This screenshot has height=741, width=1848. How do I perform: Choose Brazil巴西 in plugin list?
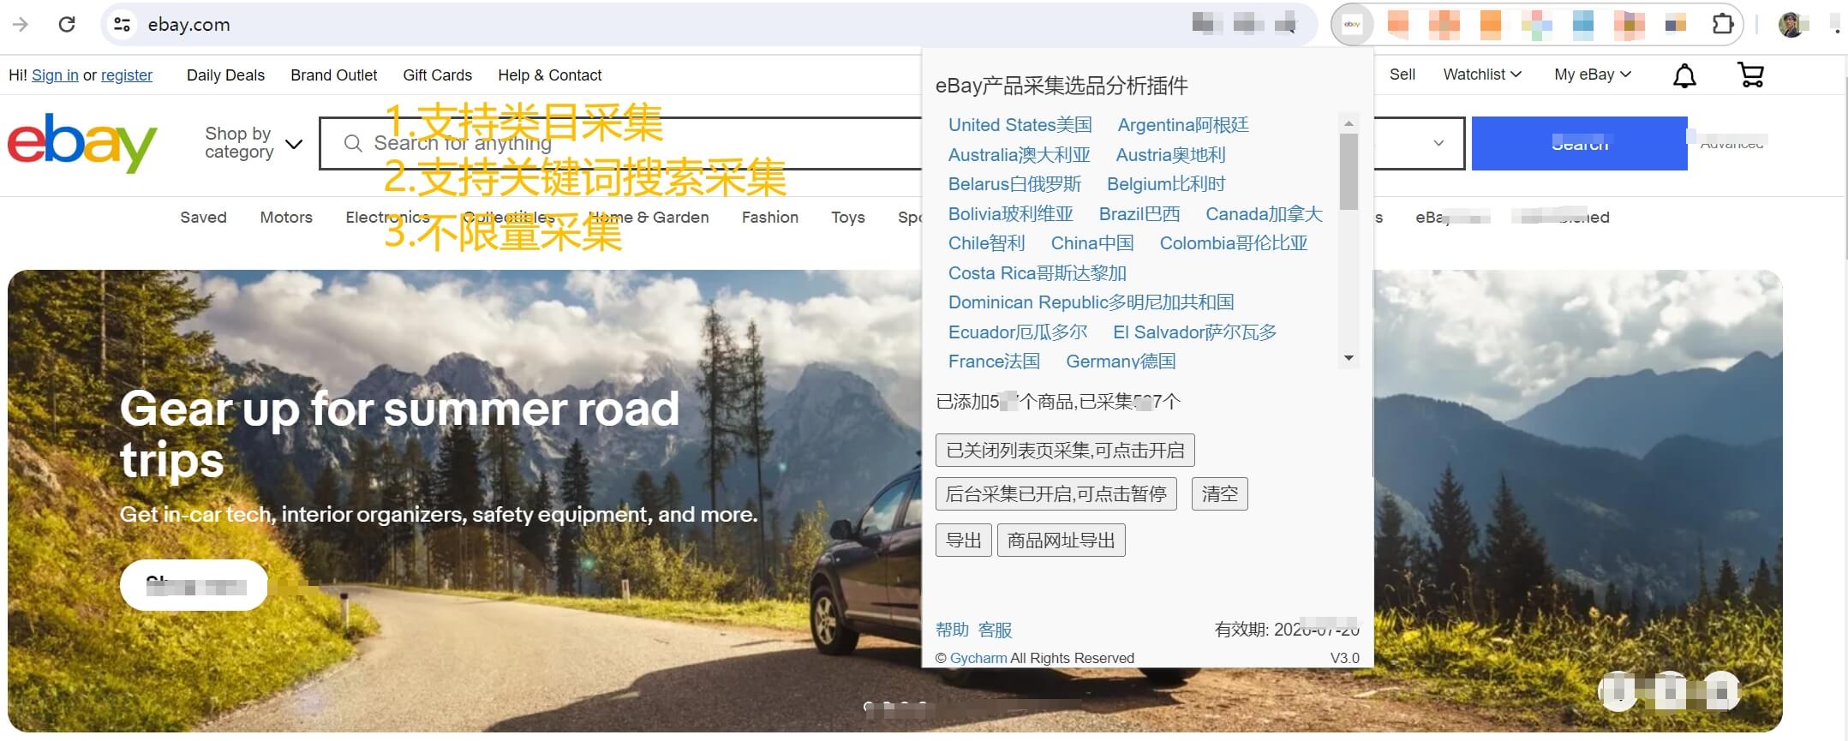click(1139, 214)
